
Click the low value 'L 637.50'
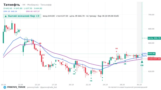click(x=28, y=8)
